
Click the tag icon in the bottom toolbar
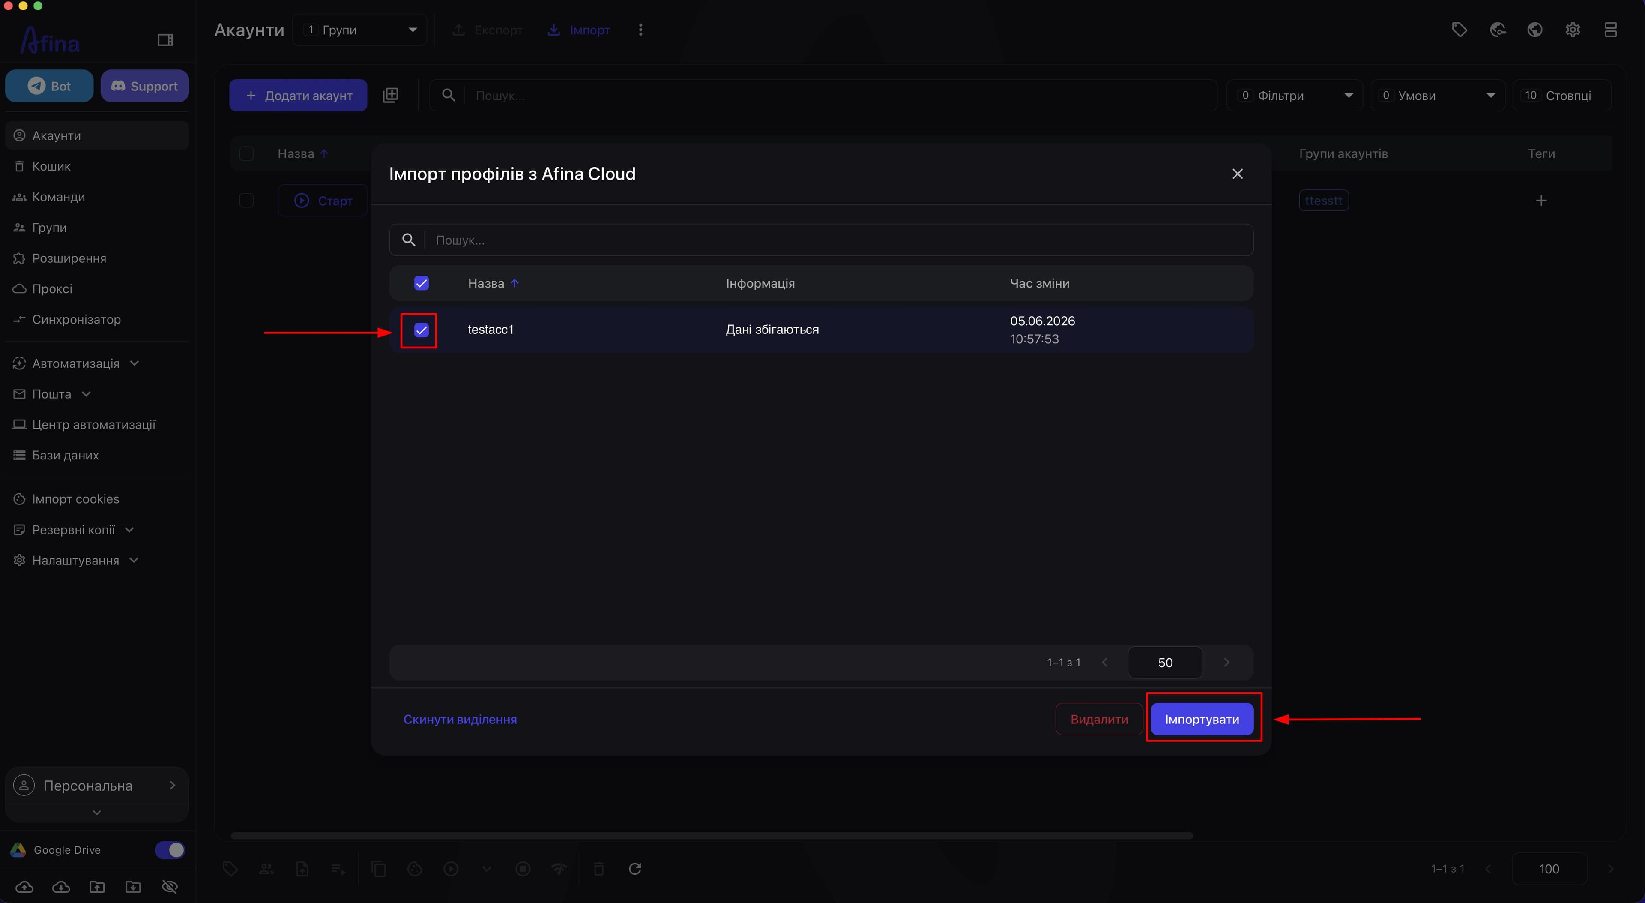pos(230,868)
